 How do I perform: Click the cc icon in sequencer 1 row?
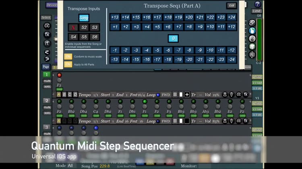(x=238, y=95)
